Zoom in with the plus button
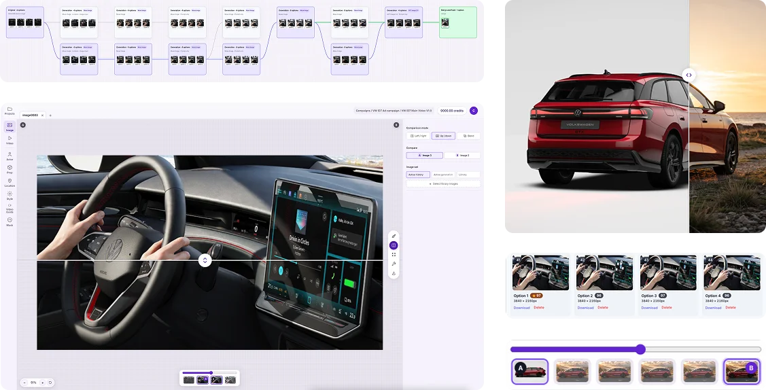Viewport: 766px width, 390px height. coord(43,383)
